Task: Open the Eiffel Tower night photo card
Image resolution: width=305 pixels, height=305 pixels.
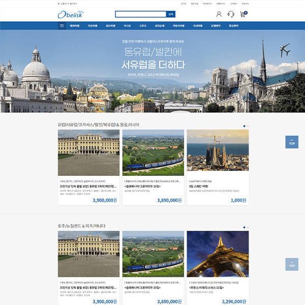Action: click(x=218, y=254)
